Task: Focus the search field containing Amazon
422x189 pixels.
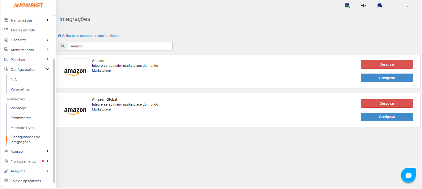Action: tap(120, 46)
